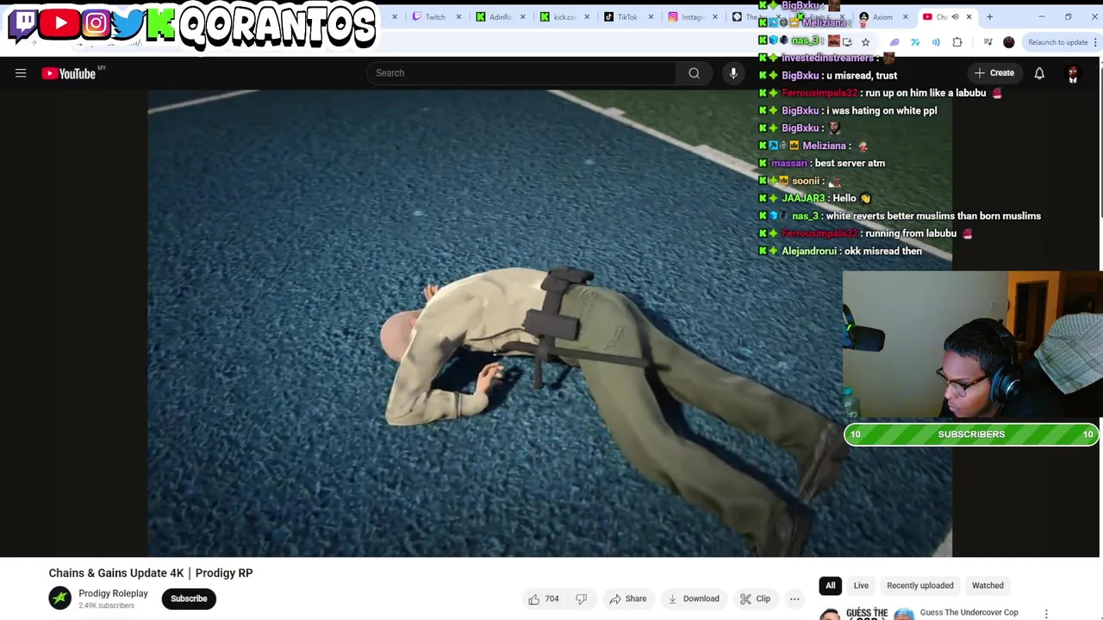This screenshot has height=620, width=1103.
Task: Go to YouTube home via logo
Action: [x=69, y=73]
